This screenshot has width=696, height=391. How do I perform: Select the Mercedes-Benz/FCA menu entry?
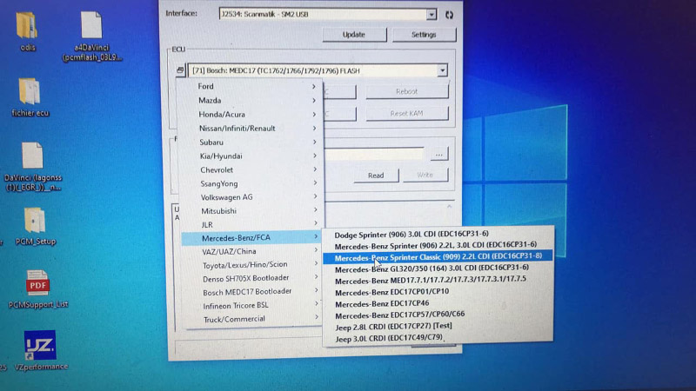coord(251,238)
